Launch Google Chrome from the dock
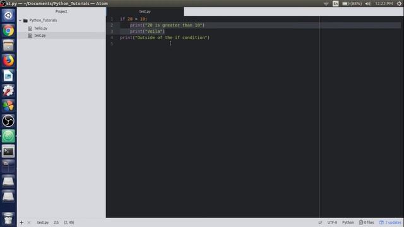 (8, 31)
